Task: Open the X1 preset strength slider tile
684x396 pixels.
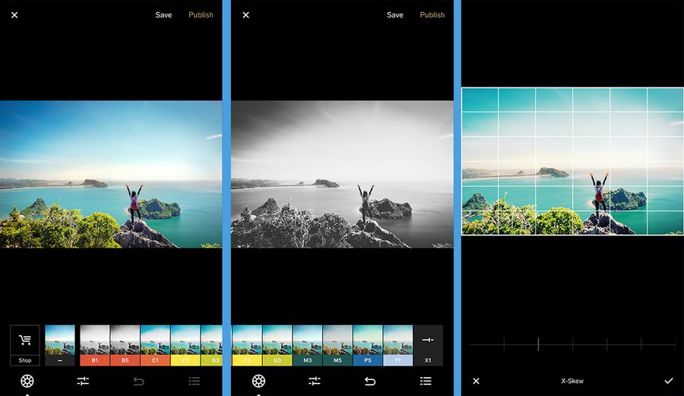Action: 428,345
